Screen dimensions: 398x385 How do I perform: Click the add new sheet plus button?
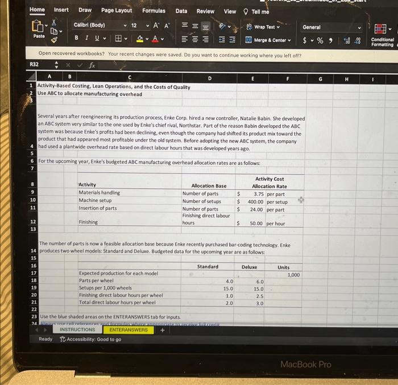point(163,330)
